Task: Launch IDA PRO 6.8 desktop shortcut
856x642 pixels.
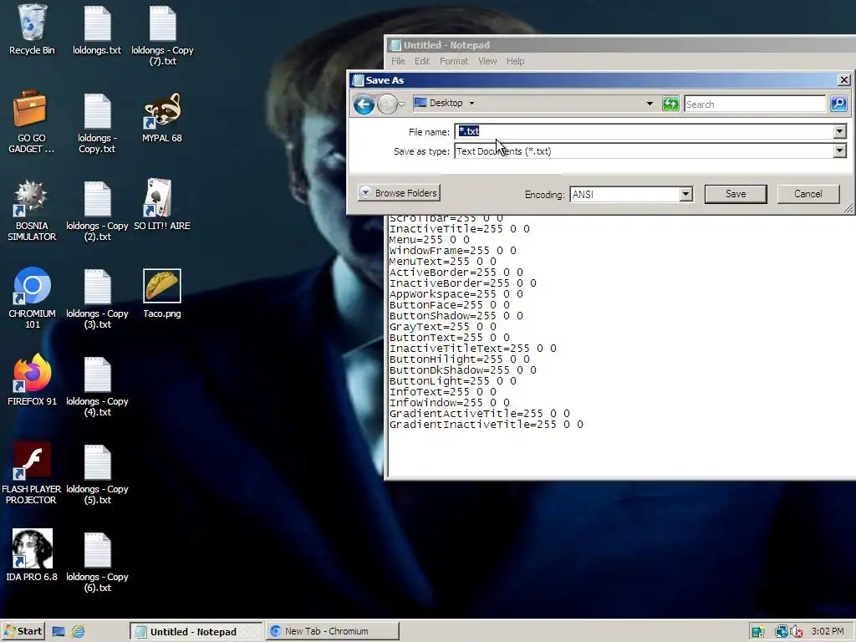Action: [32, 555]
